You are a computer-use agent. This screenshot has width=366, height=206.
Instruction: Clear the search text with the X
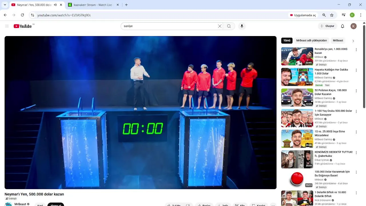(x=220, y=26)
